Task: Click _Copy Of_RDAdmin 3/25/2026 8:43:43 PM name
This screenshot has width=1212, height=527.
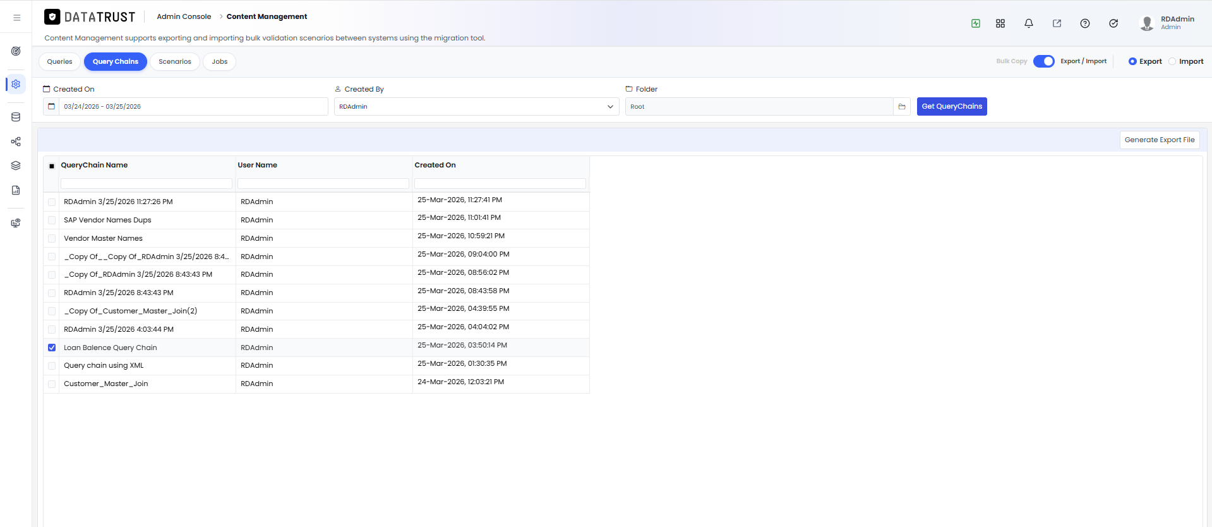Action: coord(138,274)
